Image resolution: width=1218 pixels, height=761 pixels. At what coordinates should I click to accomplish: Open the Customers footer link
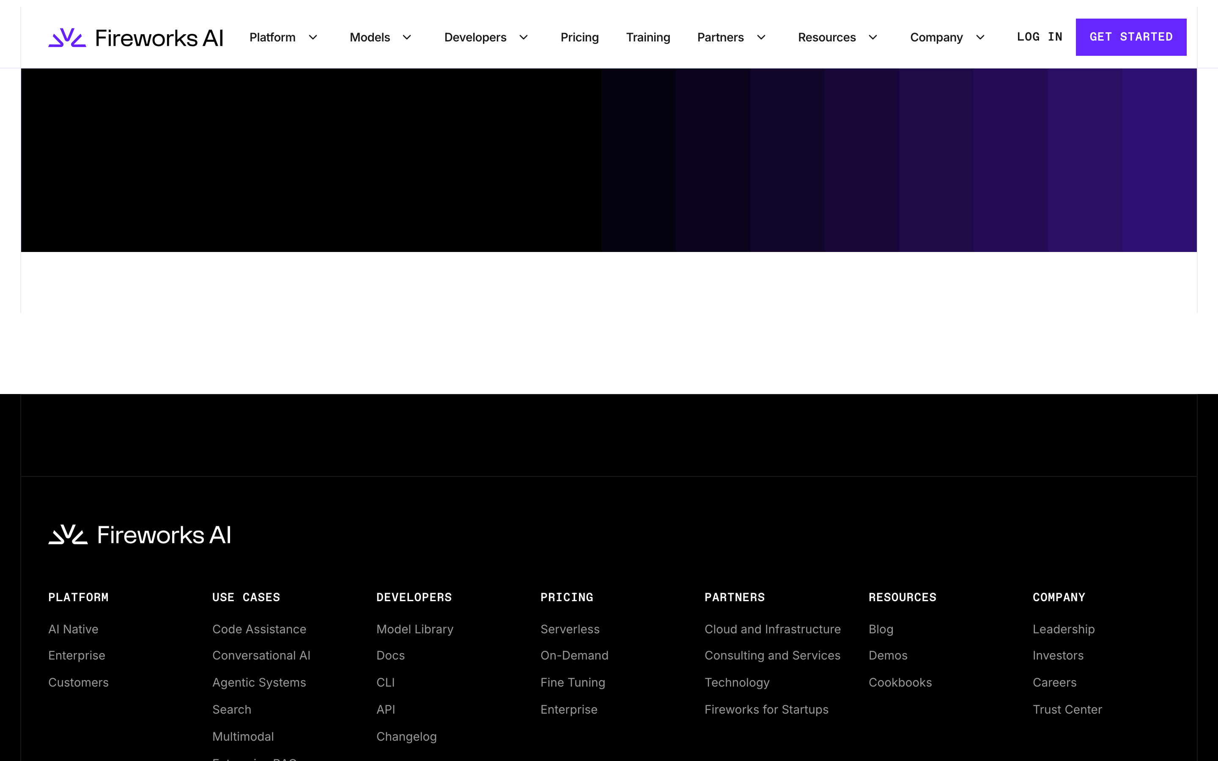pos(79,682)
